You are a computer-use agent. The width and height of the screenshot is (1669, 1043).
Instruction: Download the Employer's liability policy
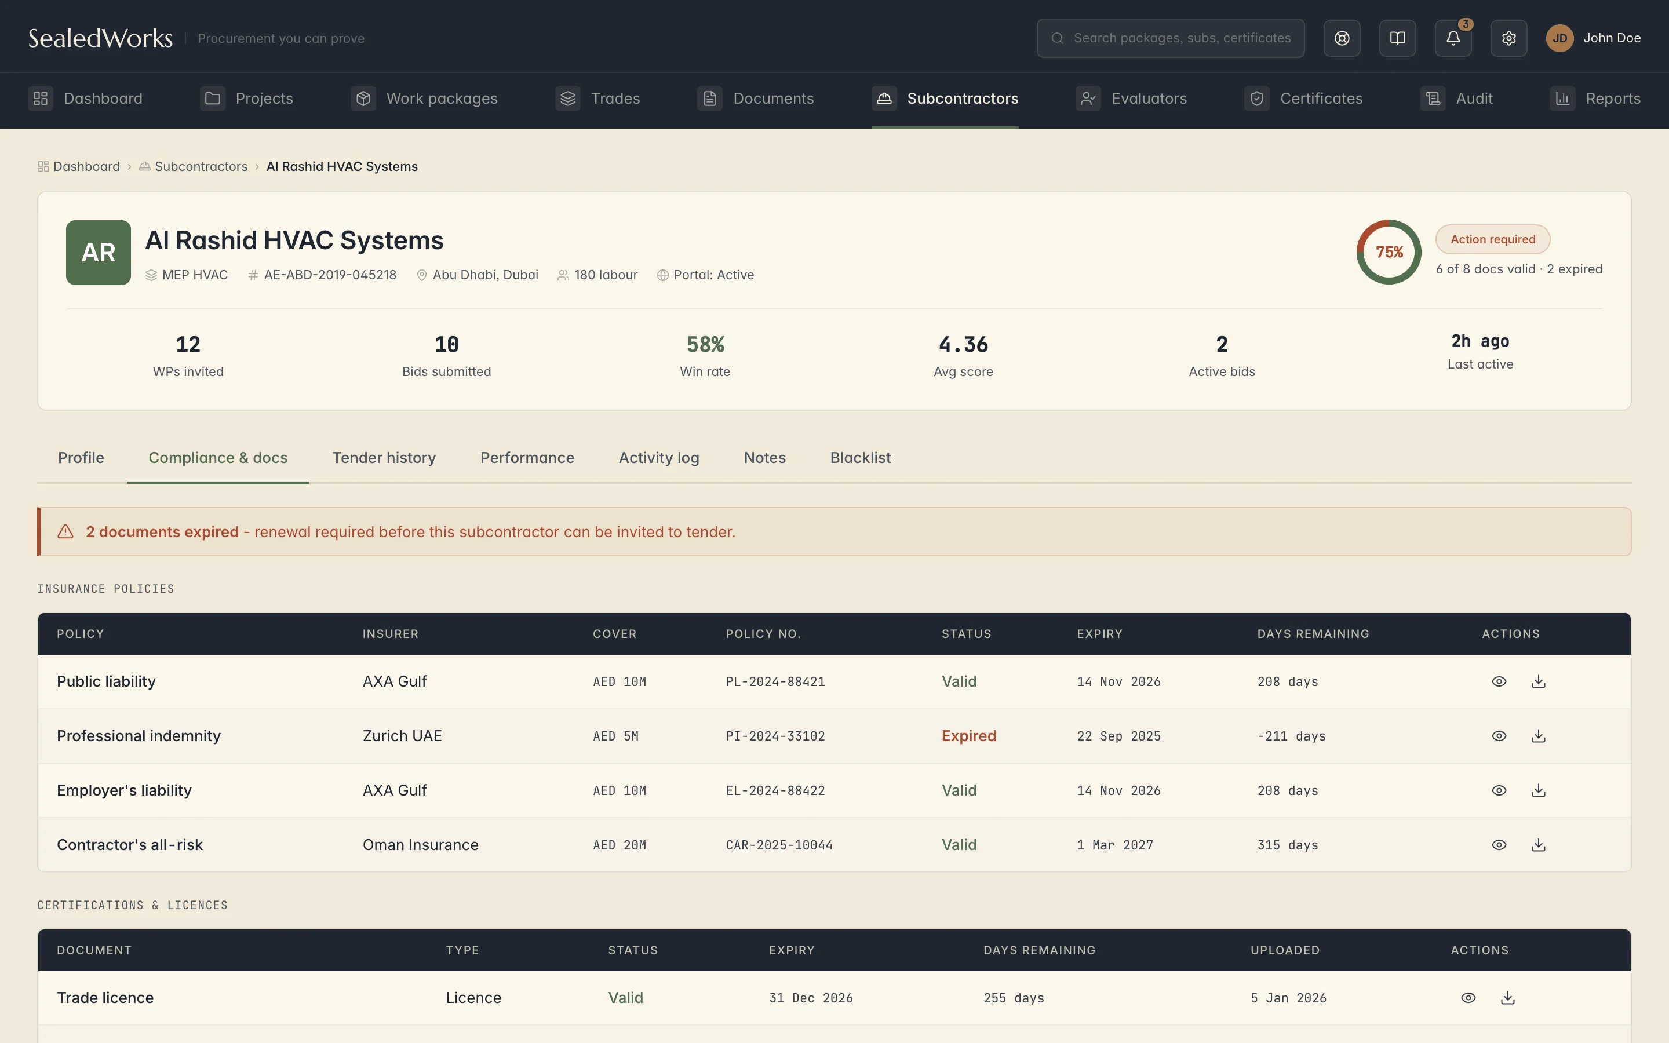(1538, 790)
